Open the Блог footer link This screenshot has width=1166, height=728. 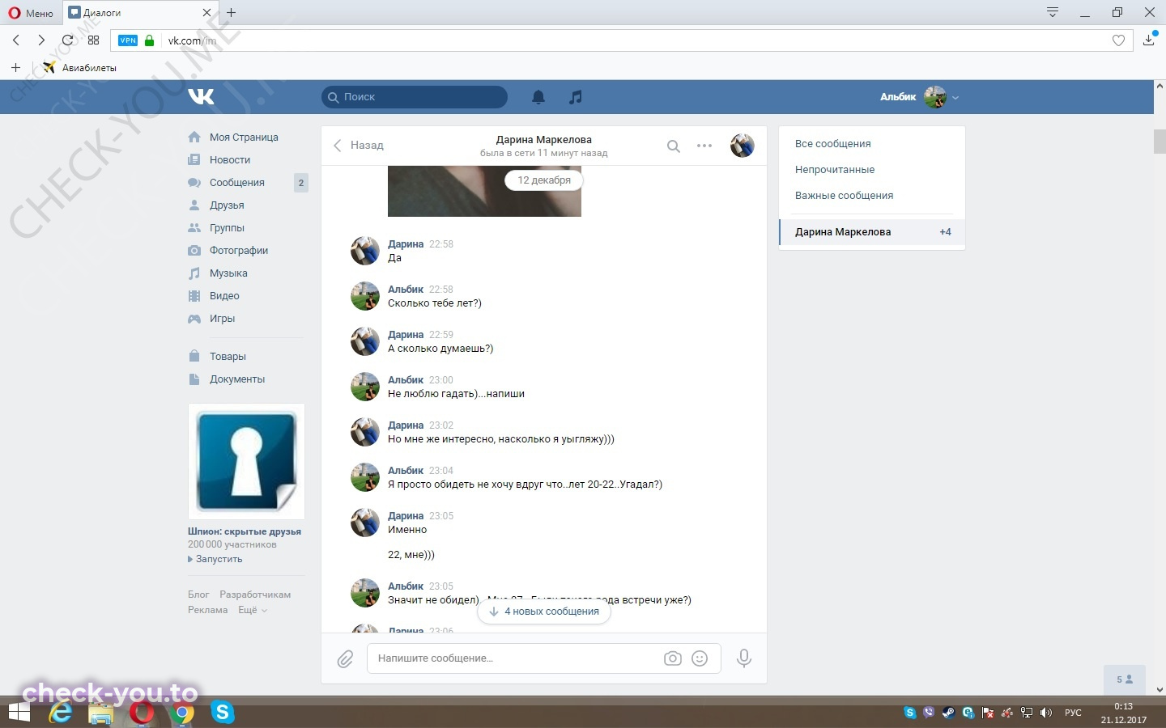click(198, 595)
